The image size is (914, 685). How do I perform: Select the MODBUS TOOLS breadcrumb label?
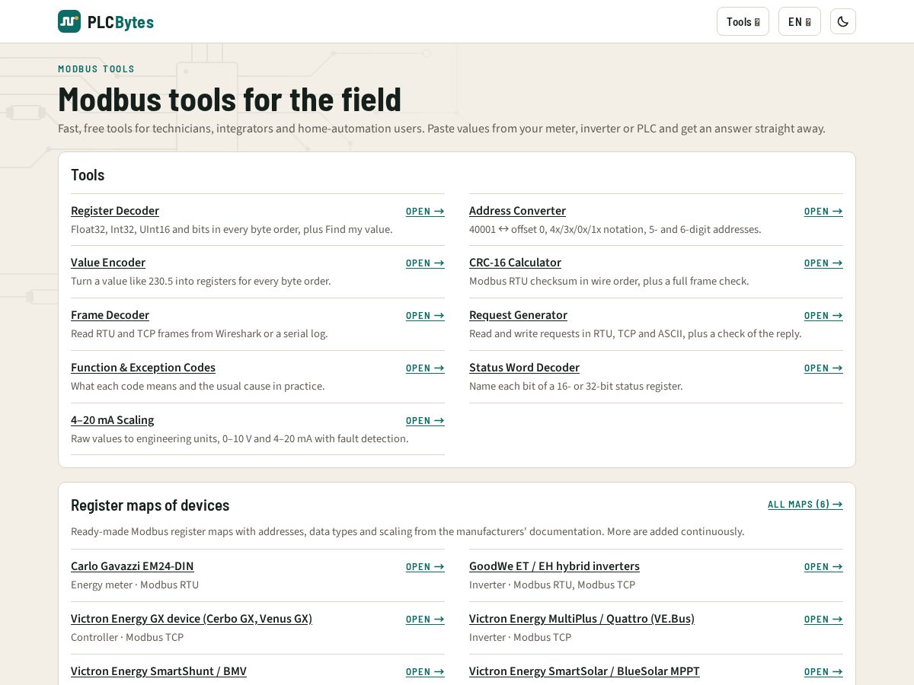96,69
